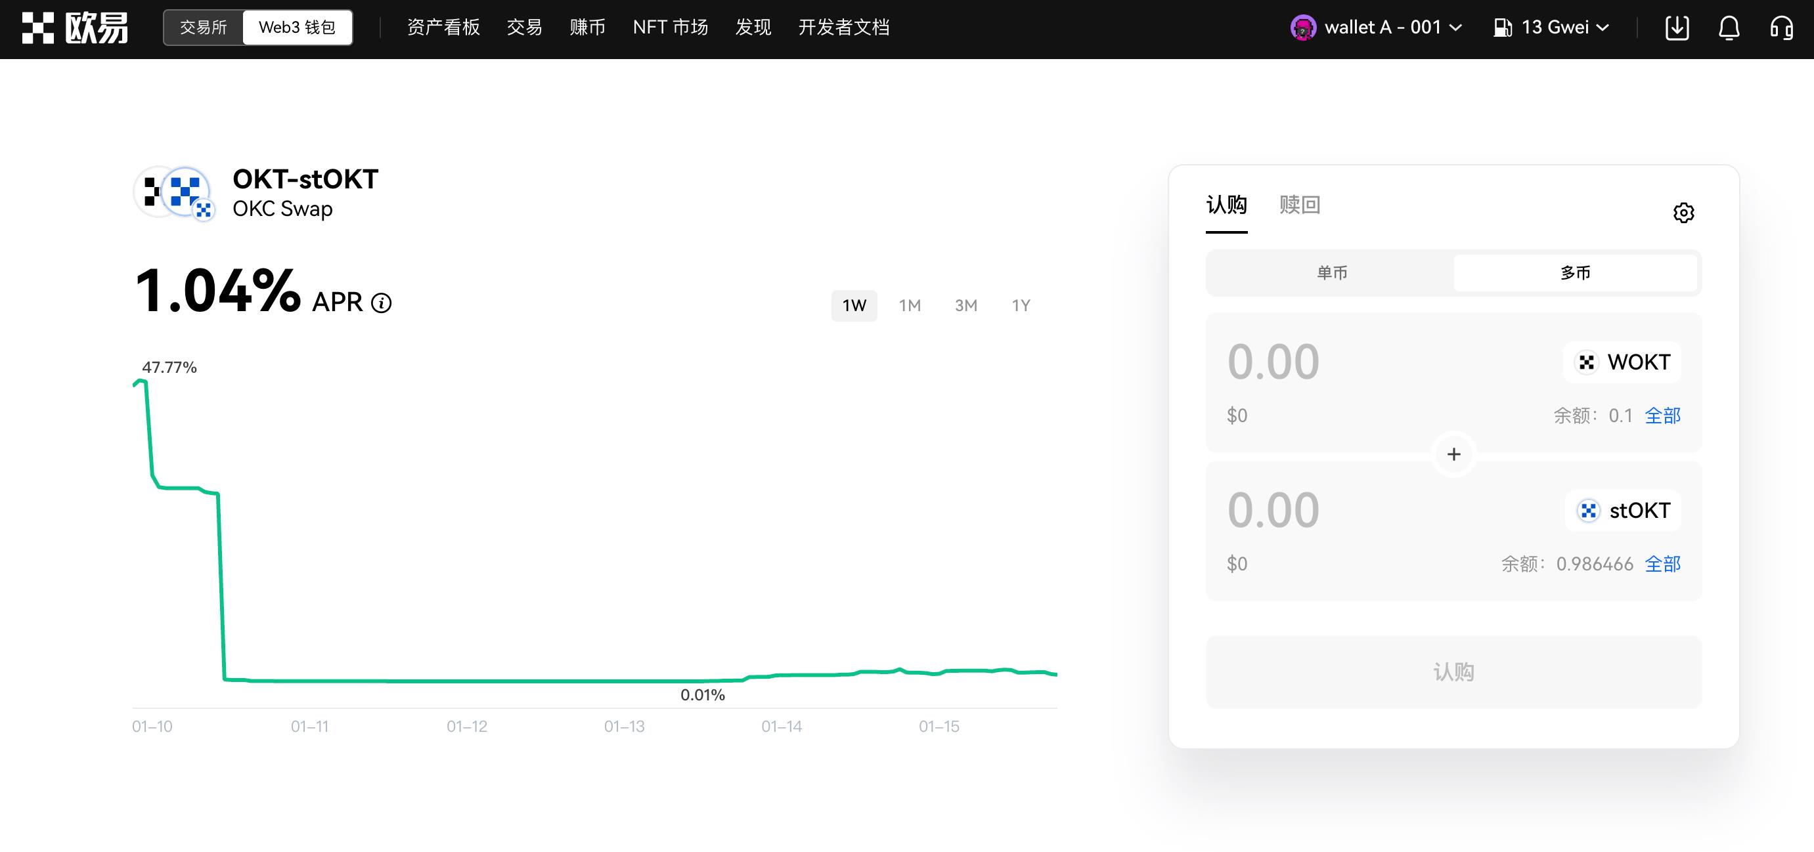This screenshot has height=852, width=1814.
Task: Open the WOKT token selector
Action: pyautogui.click(x=1622, y=362)
